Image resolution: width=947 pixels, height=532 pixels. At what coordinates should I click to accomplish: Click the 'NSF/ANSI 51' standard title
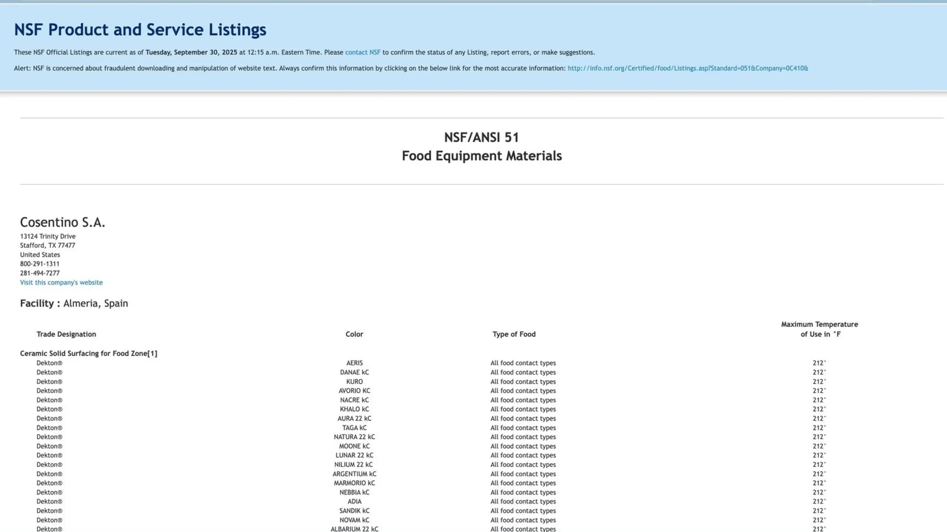click(x=481, y=137)
